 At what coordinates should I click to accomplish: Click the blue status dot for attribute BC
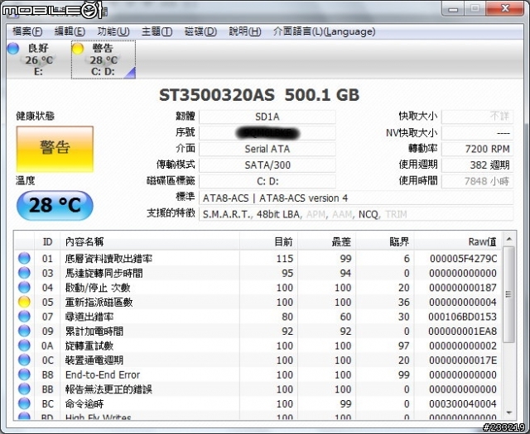[24, 403]
